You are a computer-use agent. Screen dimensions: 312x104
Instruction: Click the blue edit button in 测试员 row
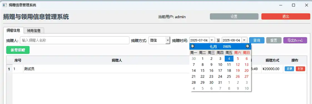pos(289,69)
